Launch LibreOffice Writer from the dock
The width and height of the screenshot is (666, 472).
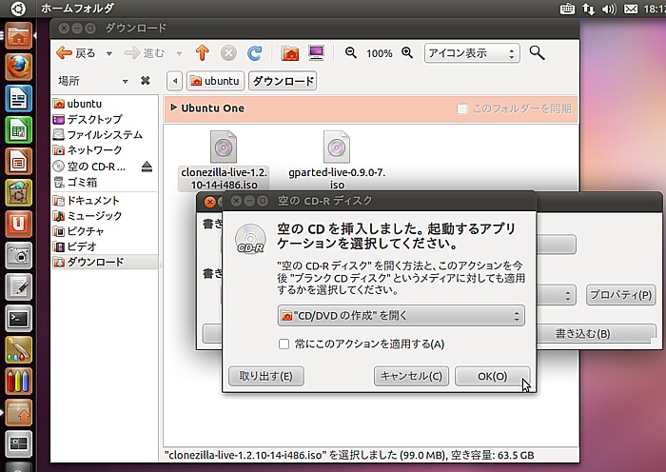[x=18, y=99]
